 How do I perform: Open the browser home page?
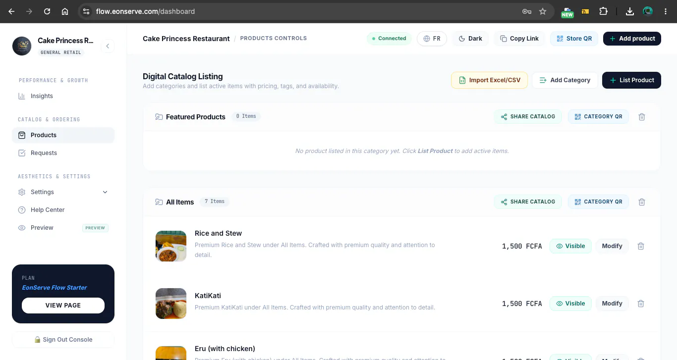point(65,11)
